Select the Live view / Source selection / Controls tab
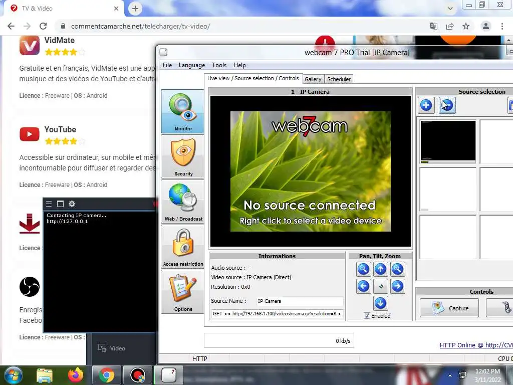The height and width of the screenshot is (385, 513). pyautogui.click(x=253, y=79)
